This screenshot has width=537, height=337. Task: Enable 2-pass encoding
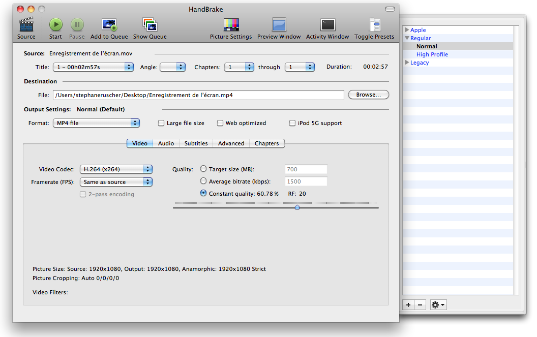83,194
